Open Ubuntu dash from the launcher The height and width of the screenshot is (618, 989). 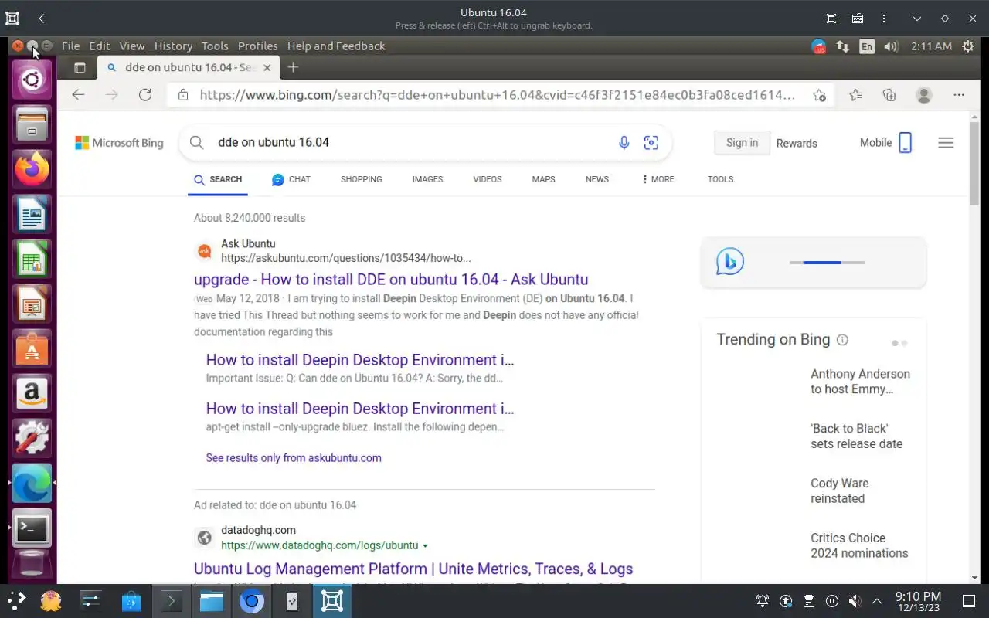pos(32,79)
